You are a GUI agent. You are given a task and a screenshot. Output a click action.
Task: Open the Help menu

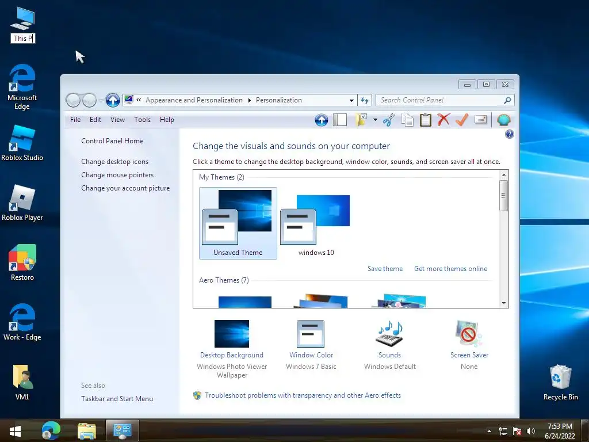167,120
